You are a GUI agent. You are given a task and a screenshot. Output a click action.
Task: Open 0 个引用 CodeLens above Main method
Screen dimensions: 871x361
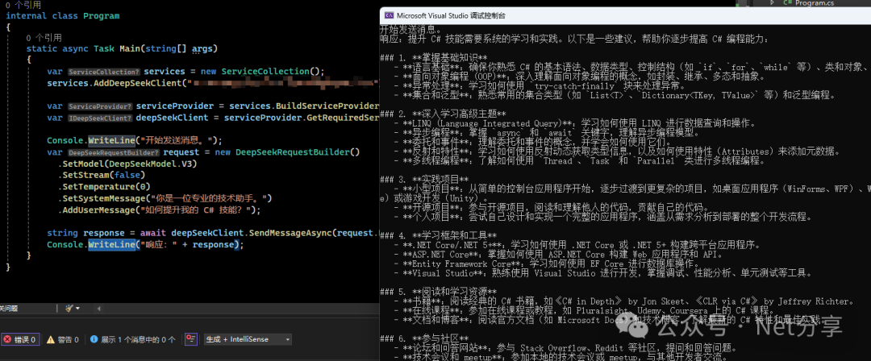coord(44,38)
